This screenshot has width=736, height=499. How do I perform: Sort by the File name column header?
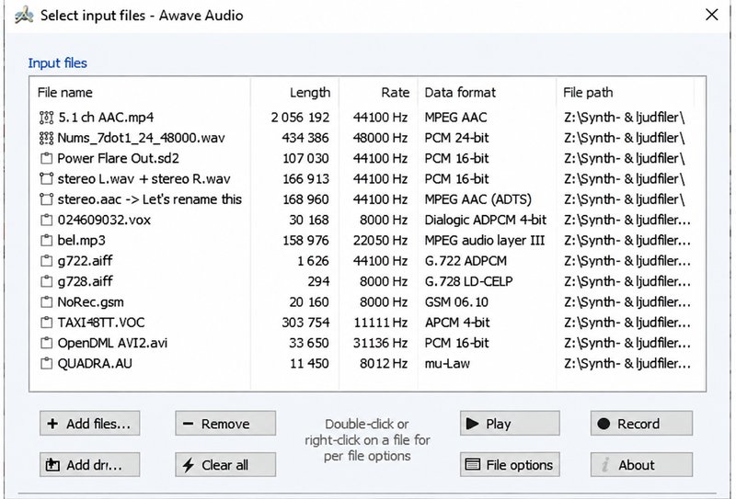click(141, 93)
